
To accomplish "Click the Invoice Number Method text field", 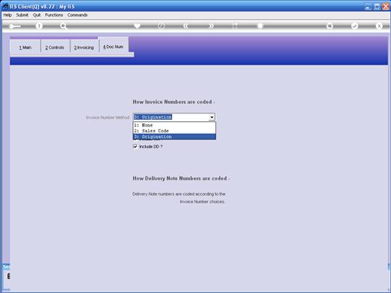I will (x=171, y=117).
